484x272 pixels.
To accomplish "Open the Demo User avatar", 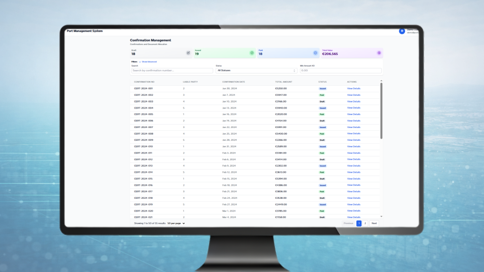I will 402,31.
